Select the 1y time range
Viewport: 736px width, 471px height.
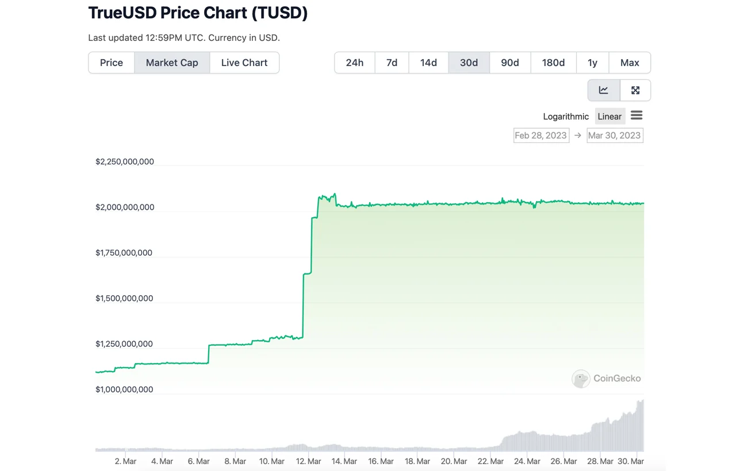[592, 63]
